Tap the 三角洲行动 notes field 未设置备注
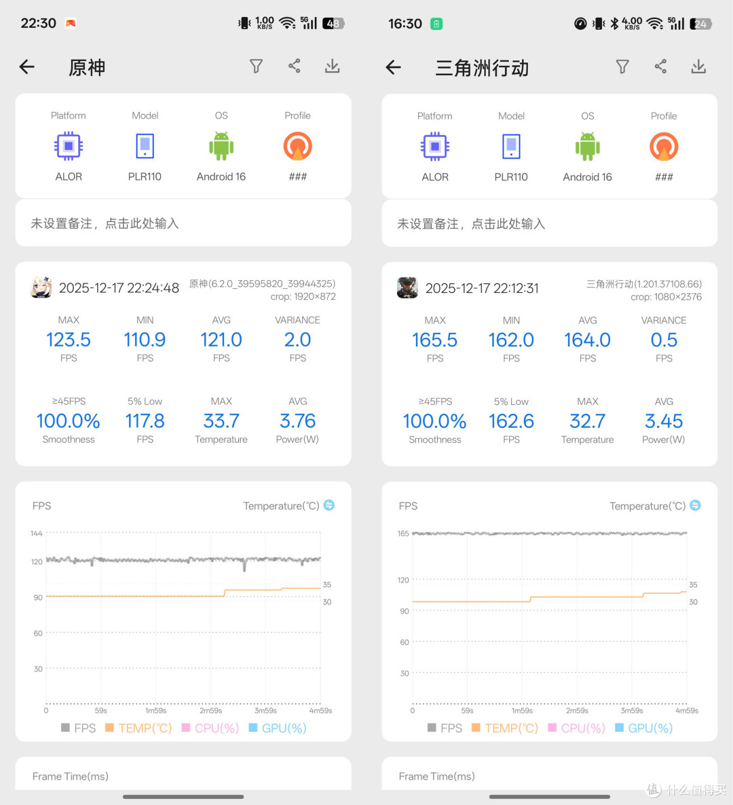 (550, 224)
